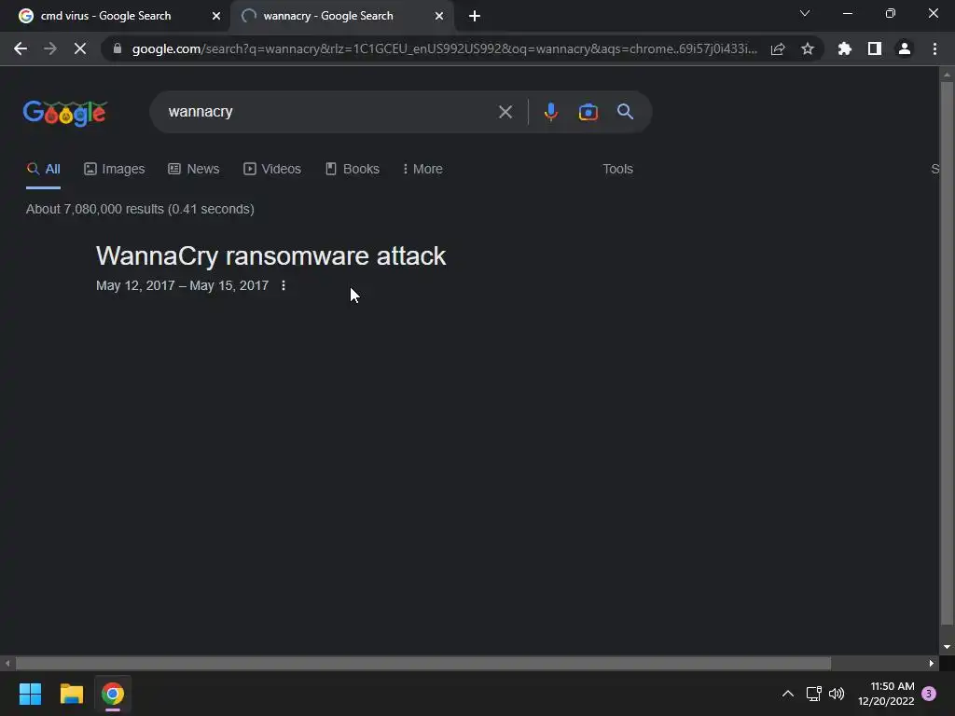Bookmark this tab with star icon
Image resolution: width=955 pixels, height=716 pixels.
[x=808, y=48]
